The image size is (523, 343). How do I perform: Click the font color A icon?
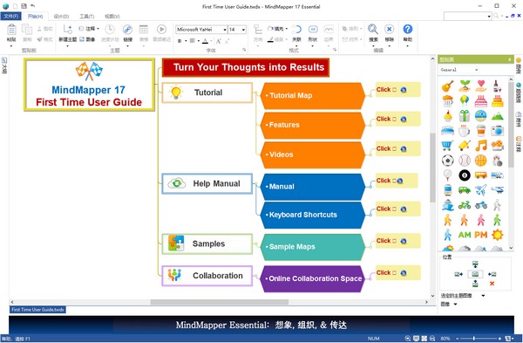[x=205, y=41]
